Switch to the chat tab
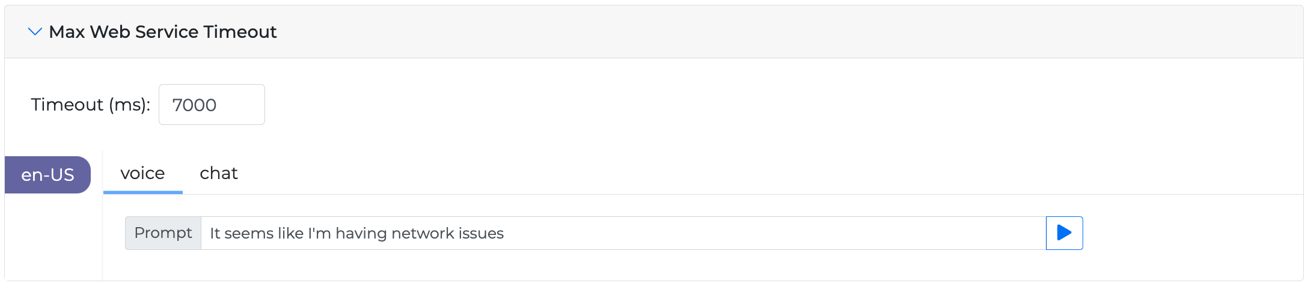This screenshot has width=1308, height=286. (x=219, y=174)
